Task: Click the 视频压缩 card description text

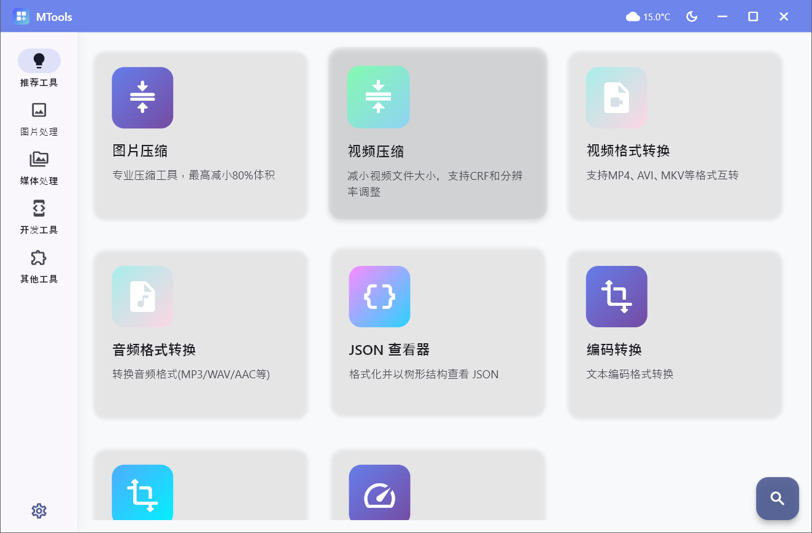Action: (x=437, y=183)
